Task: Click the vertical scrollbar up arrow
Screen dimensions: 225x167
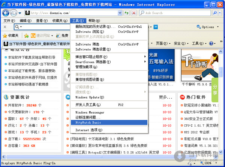Action: (x=221, y=51)
